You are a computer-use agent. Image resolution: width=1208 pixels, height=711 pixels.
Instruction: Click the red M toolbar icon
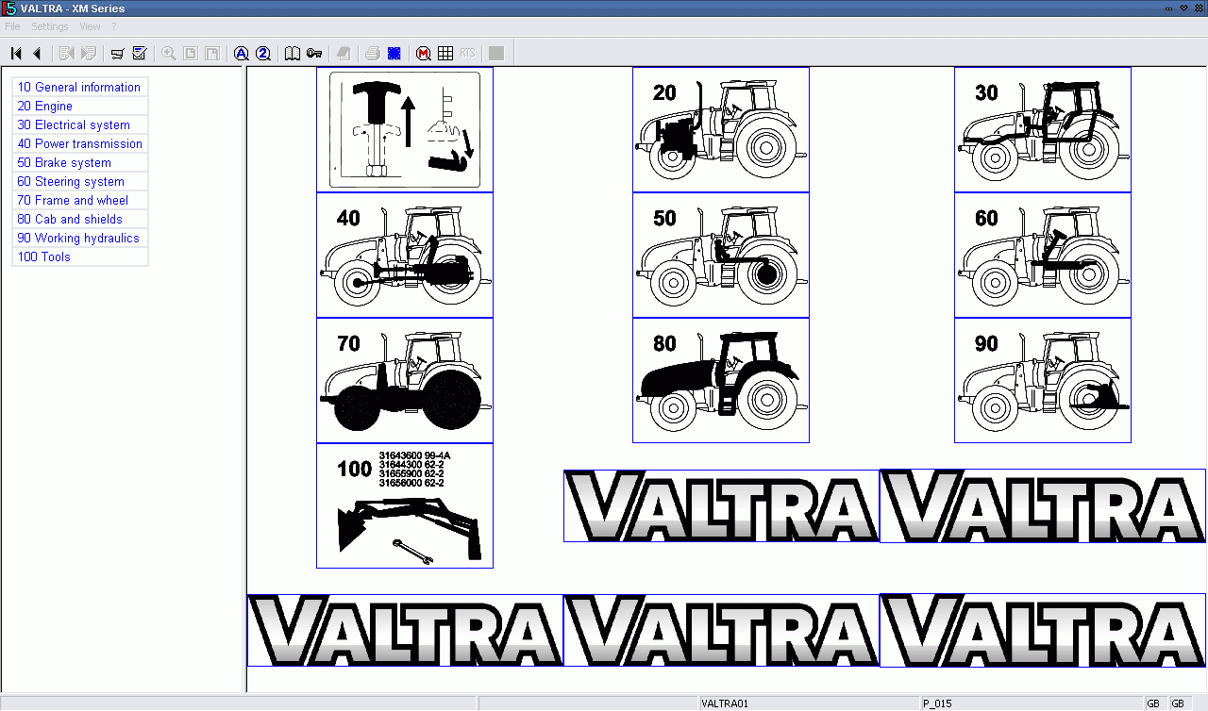tap(425, 53)
